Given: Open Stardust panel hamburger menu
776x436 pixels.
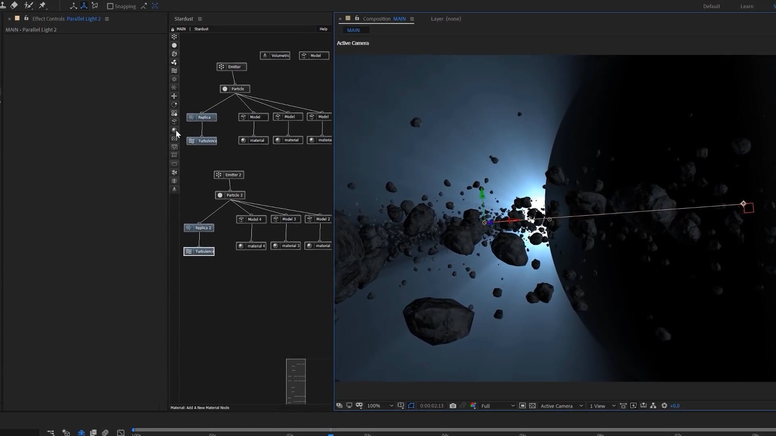Looking at the screenshot, I should coord(200,19).
